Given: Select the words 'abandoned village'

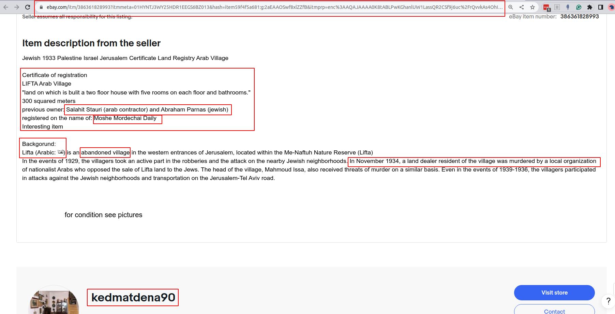Looking at the screenshot, I should pyautogui.click(x=105, y=152).
